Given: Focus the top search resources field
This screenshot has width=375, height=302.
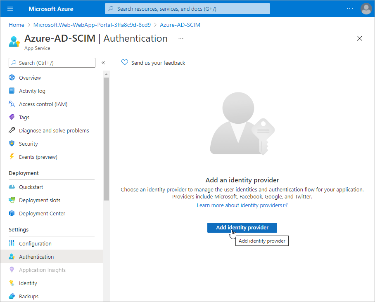Looking at the screenshot, I should pyautogui.click(x=187, y=9).
